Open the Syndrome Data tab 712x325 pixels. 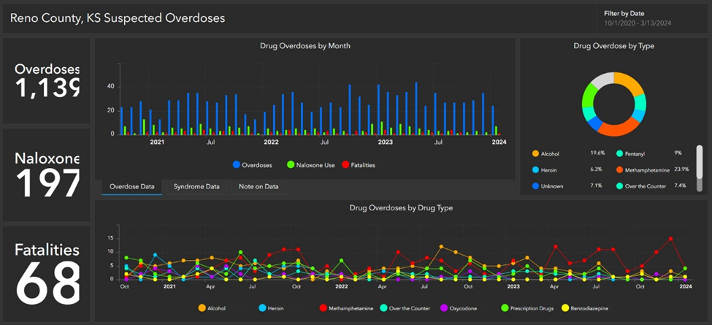[x=196, y=186]
